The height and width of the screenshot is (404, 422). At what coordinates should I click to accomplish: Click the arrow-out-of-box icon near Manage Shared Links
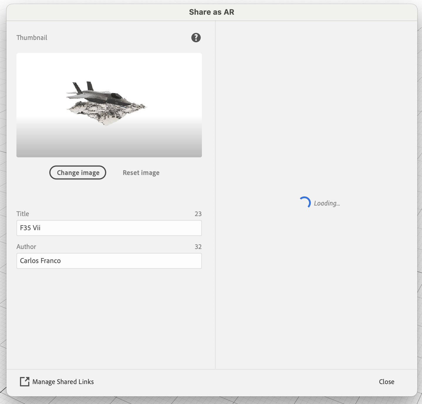point(25,382)
